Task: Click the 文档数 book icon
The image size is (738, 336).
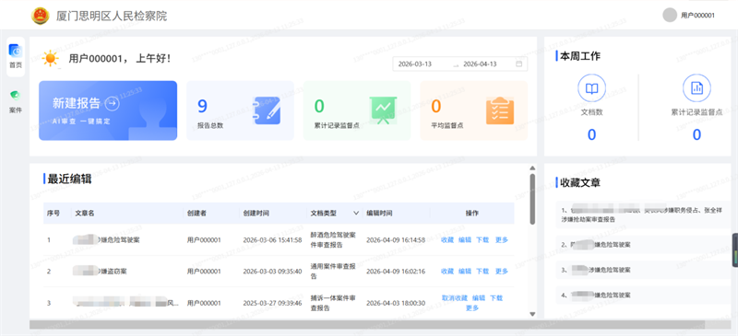Action: coord(591,87)
